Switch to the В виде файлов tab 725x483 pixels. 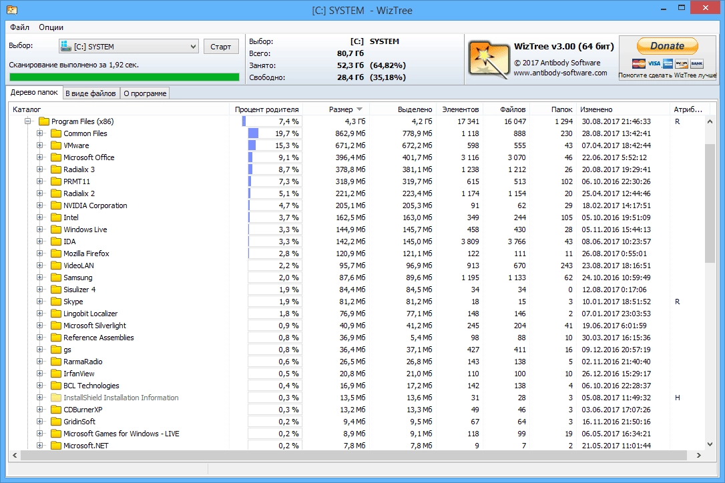tap(91, 93)
